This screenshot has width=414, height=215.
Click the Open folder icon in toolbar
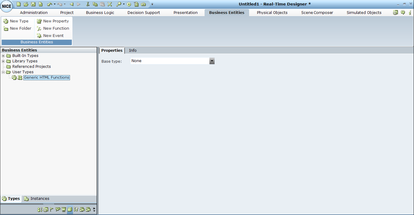coord(26,4)
